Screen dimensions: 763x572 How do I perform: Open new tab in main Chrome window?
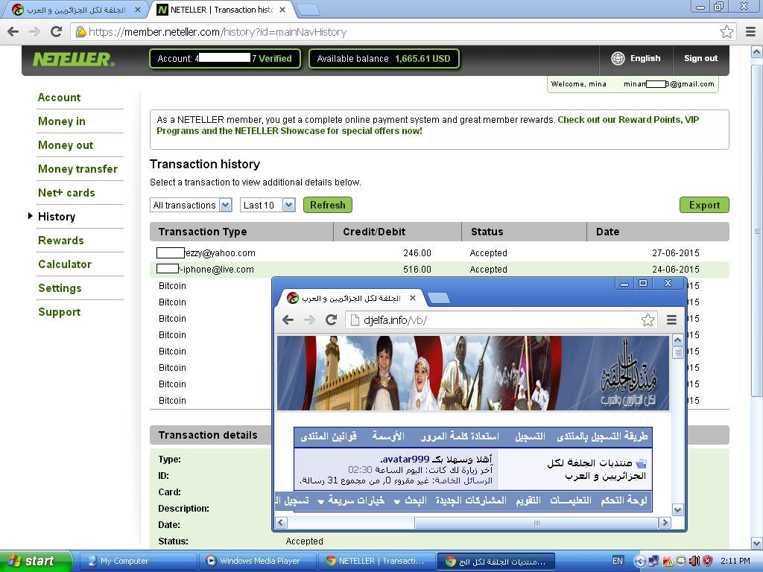308,10
